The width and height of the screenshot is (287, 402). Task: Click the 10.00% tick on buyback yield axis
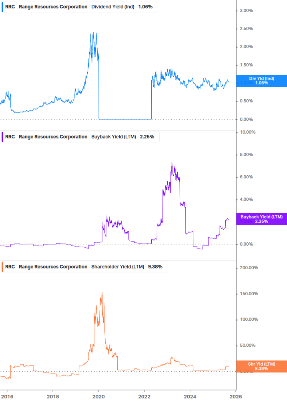coord(247,132)
